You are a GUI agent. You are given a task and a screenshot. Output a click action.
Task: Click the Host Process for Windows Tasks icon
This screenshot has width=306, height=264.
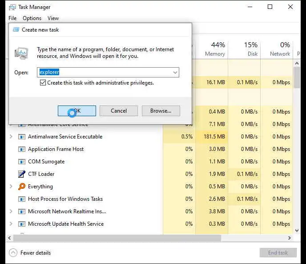22,199
